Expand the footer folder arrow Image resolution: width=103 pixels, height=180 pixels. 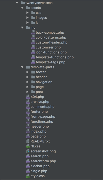click(28, 72)
